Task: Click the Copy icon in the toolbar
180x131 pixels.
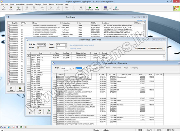Action: (66, 8)
